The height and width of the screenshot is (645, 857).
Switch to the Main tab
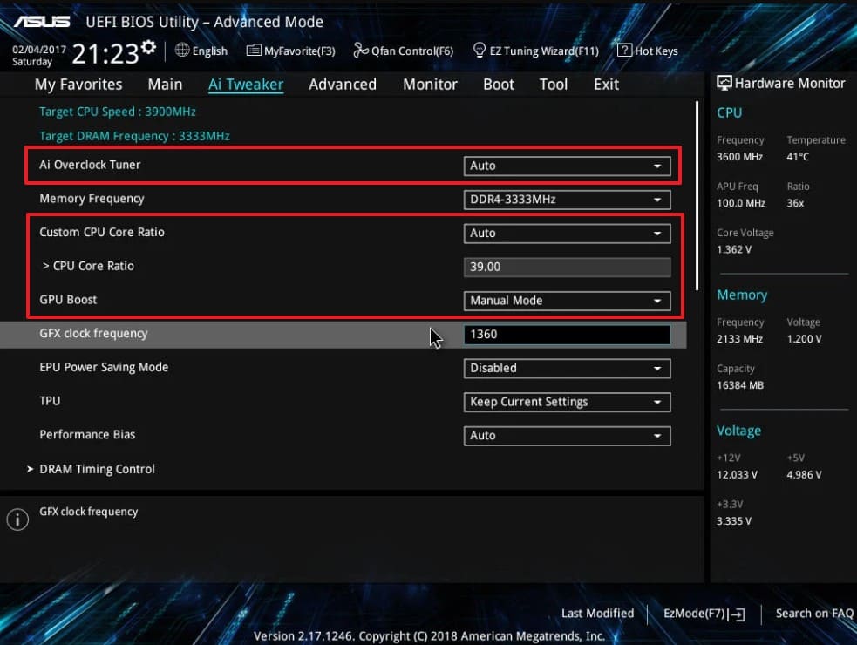tap(165, 85)
